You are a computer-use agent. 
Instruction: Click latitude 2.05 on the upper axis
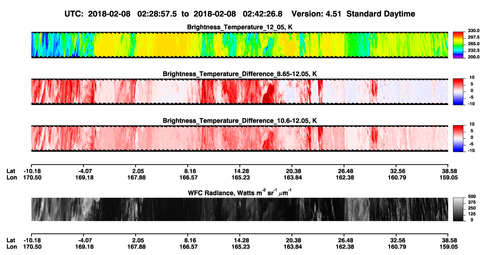pyautogui.click(x=135, y=171)
